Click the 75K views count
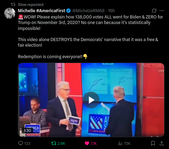 click(127, 143)
